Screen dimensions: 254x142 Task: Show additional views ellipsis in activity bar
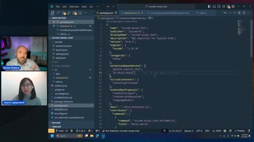tap(85, 13)
